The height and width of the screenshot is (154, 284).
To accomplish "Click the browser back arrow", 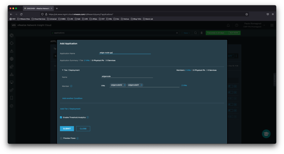I will (x=11, y=14).
